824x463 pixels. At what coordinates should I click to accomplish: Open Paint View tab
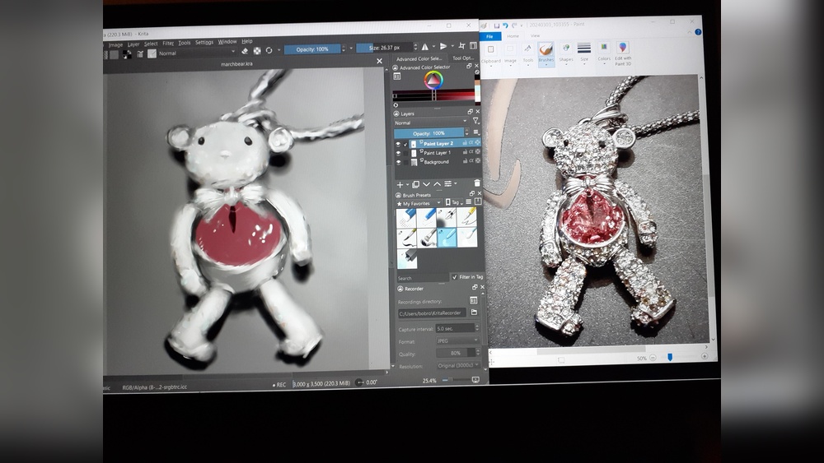(x=535, y=35)
